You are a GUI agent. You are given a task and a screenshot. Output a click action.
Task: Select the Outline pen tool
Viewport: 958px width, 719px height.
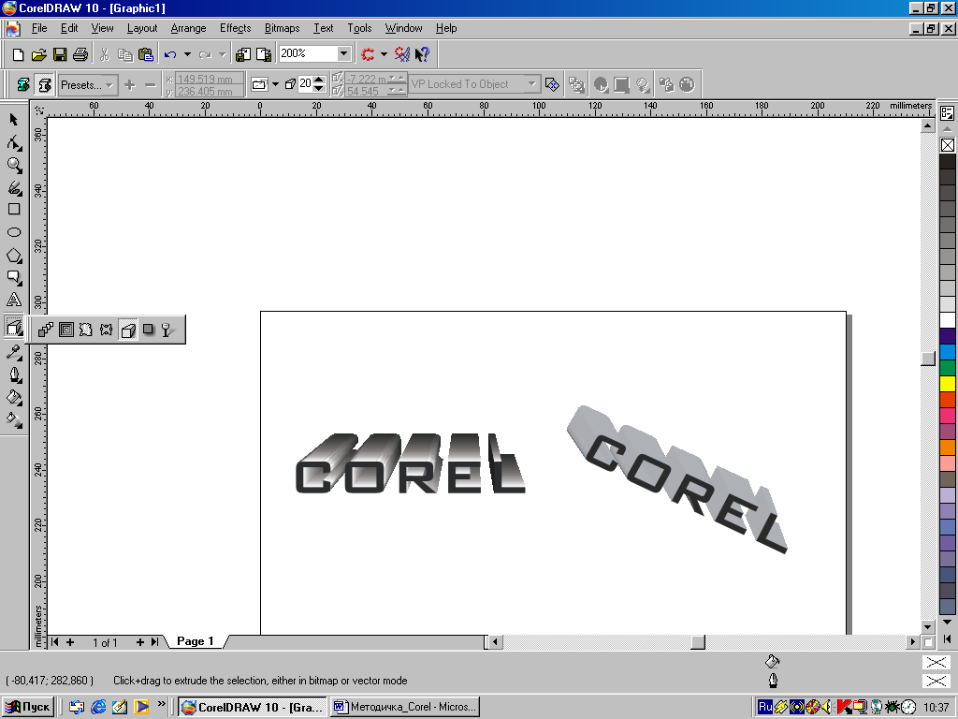point(14,374)
